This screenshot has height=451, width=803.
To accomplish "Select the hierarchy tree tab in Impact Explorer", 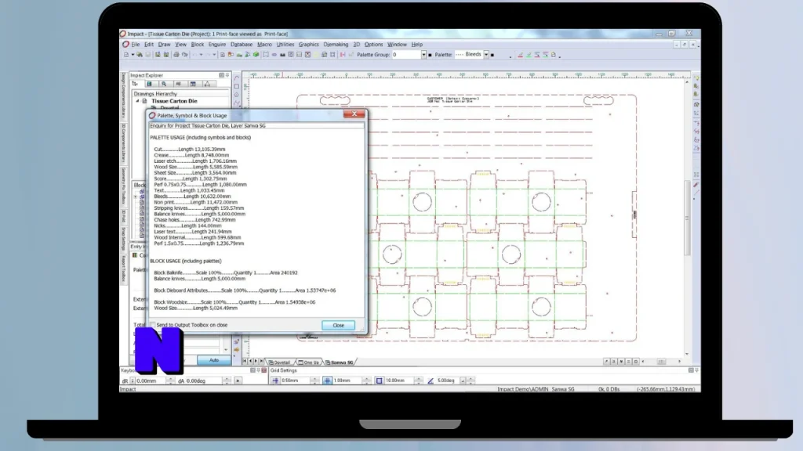I will 135,84.
